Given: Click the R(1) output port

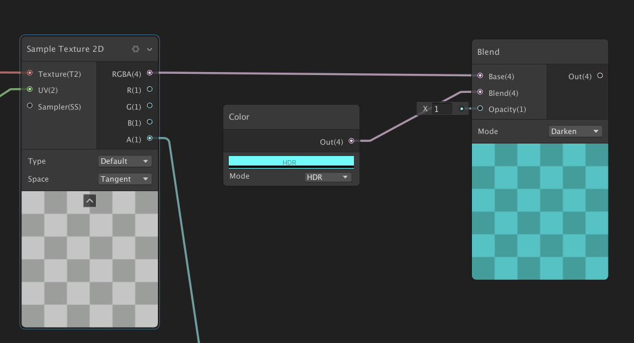Looking at the screenshot, I should pyautogui.click(x=150, y=89).
